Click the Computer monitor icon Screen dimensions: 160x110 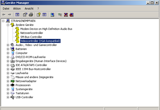pyautogui.click(x=13, y=53)
